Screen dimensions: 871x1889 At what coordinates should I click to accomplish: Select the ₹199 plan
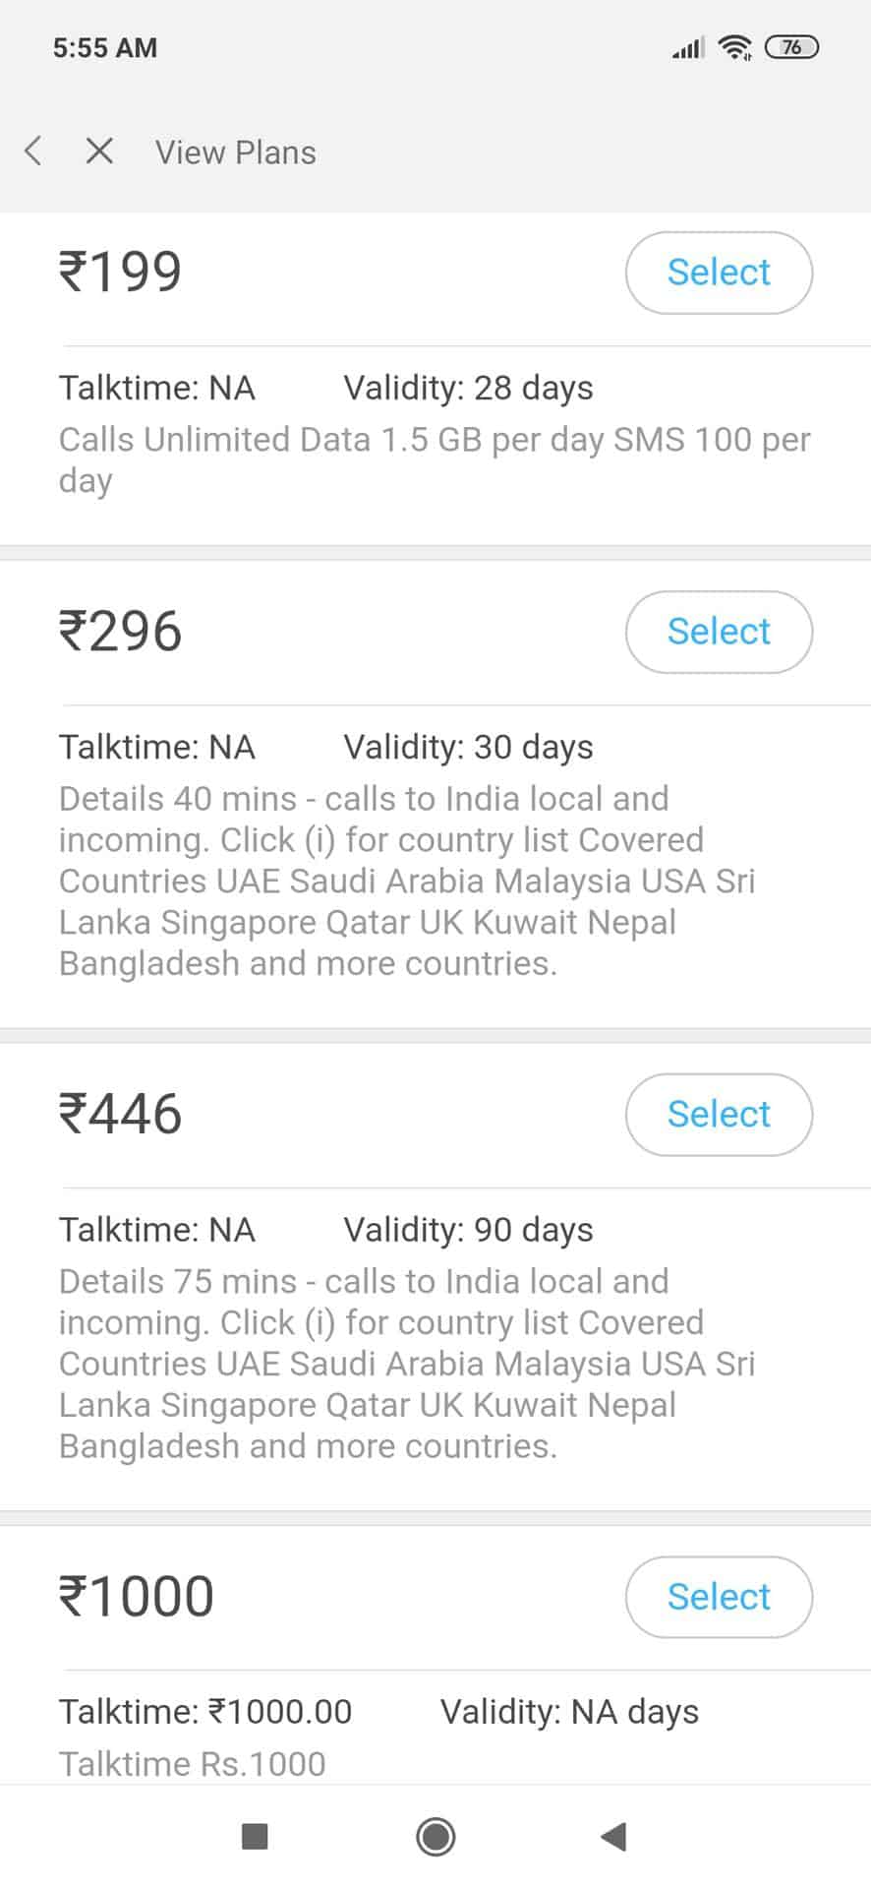[719, 273]
